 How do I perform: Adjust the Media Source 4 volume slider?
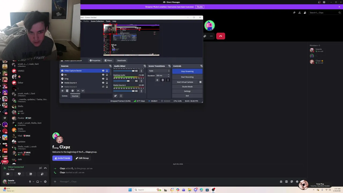point(124,91)
